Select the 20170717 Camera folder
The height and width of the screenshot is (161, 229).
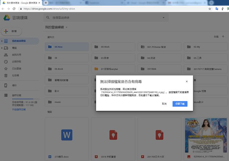[x=206, y=69]
